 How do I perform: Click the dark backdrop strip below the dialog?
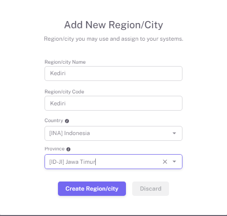pyautogui.click(x=113, y=216)
